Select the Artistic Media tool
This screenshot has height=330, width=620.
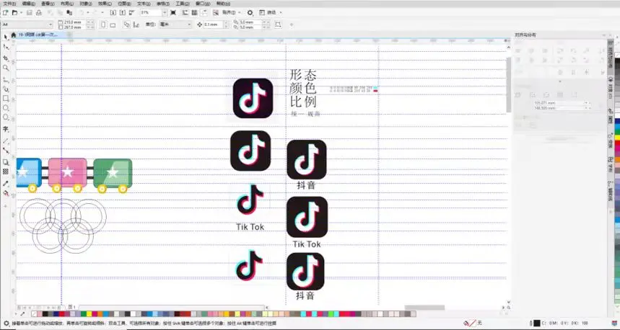tap(6, 89)
